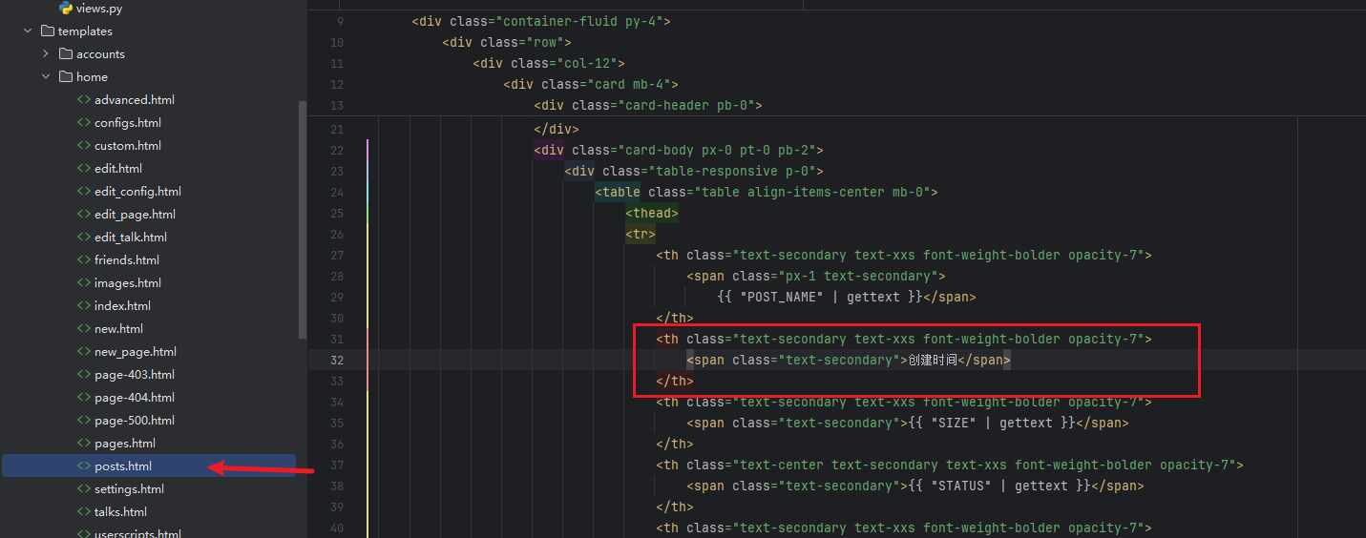
Task: Click the HTML file icon beside images.html
Action: 84,283
